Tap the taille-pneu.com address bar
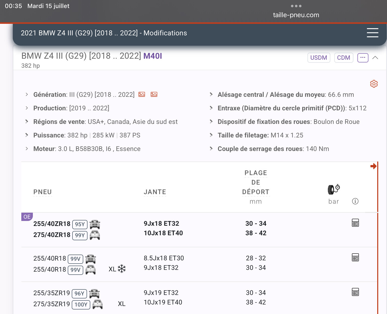387x314 pixels. click(x=296, y=15)
